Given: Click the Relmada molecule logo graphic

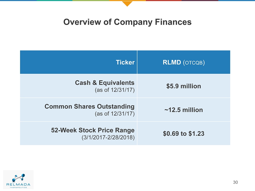Looking at the screenshot, I should click(x=19, y=177).
